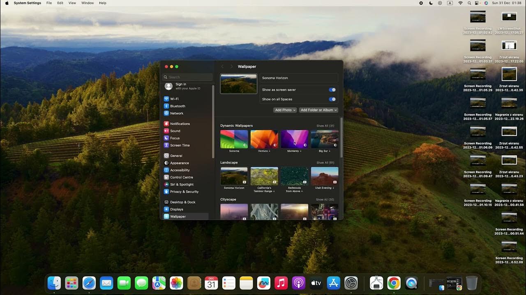Click the back chevron in the Wallpaper pane

click(222, 66)
